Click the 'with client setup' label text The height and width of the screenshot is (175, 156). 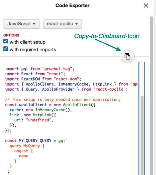pyautogui.click(x=27, y=42)
